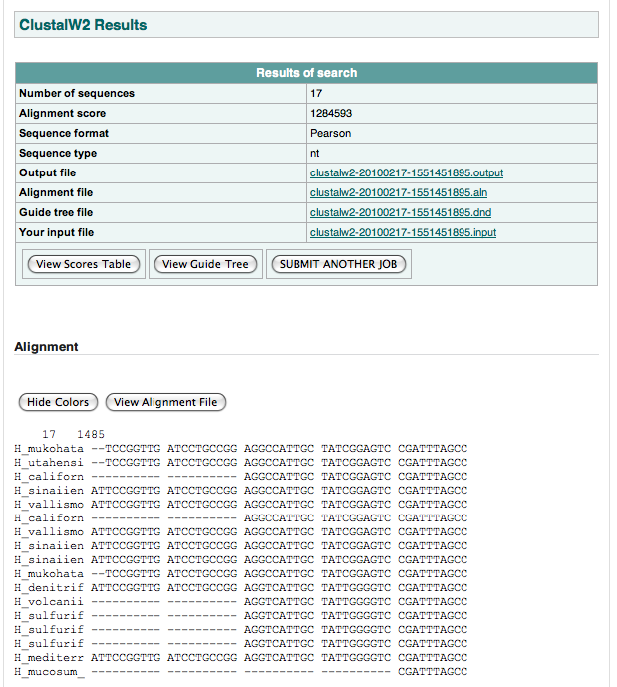
Task: Click the H_mediterr sequence name
Action: tap(49, 658)
